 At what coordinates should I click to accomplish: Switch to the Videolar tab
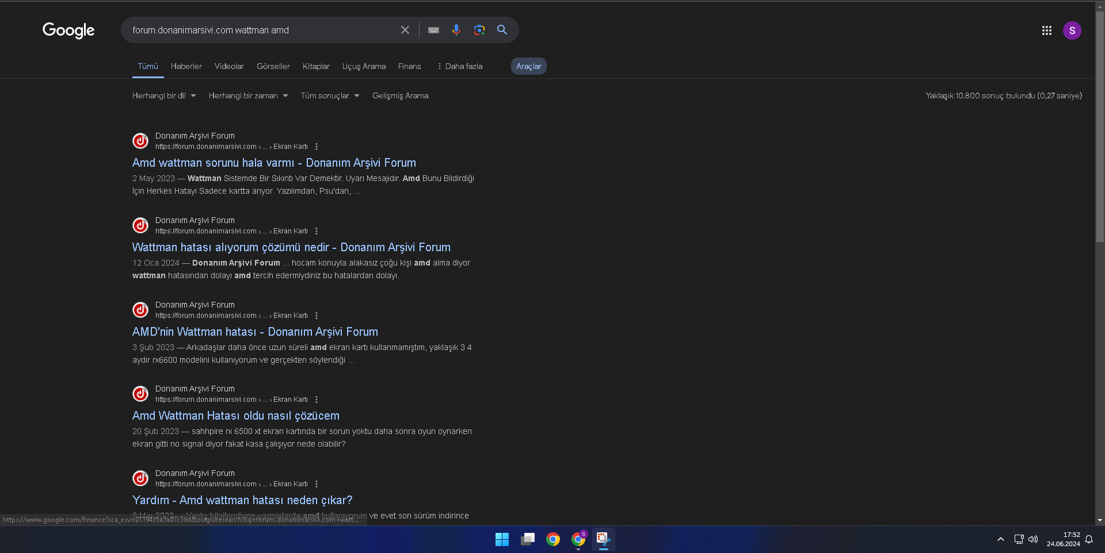click(229, 67)
